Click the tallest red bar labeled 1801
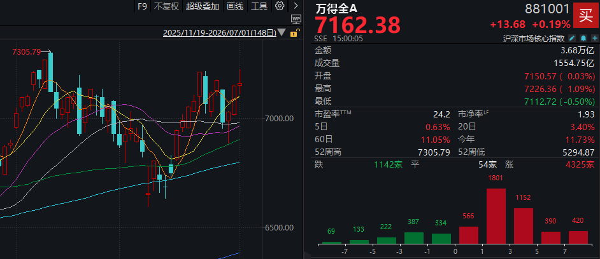The image size is (600, 259). coord(496,216)
